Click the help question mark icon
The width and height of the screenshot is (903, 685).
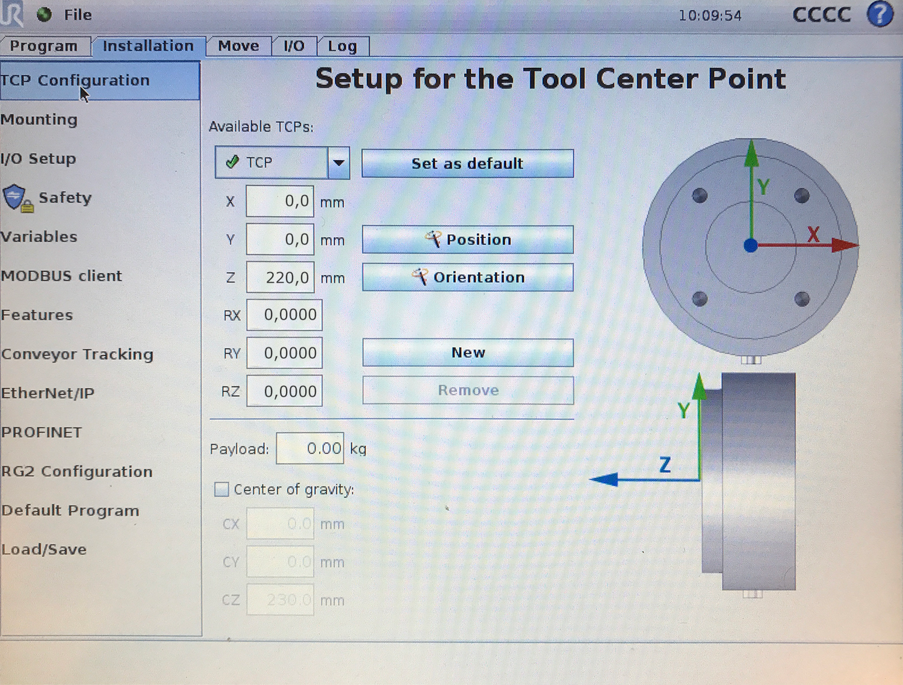click(880, 14)
